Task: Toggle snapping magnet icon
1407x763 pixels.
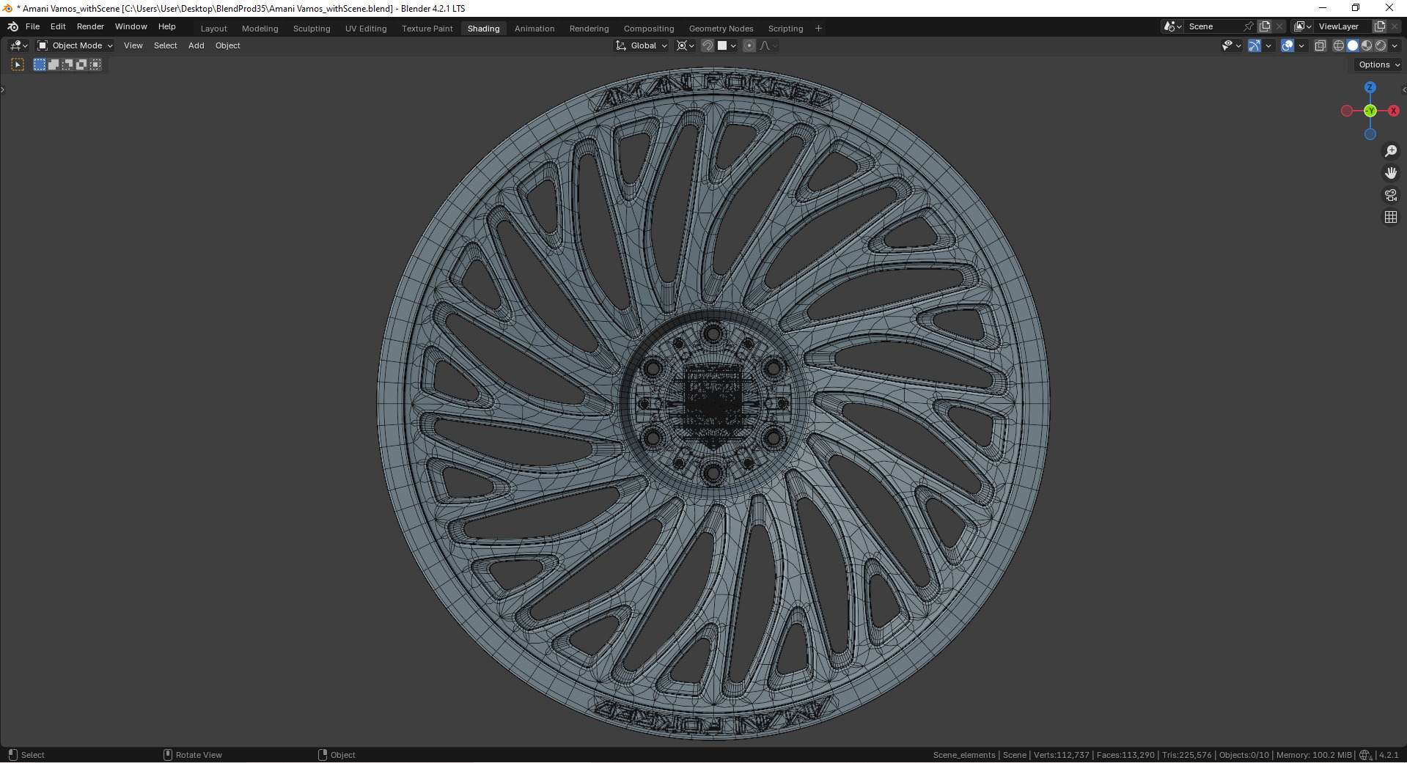Action: pos(708,45)
